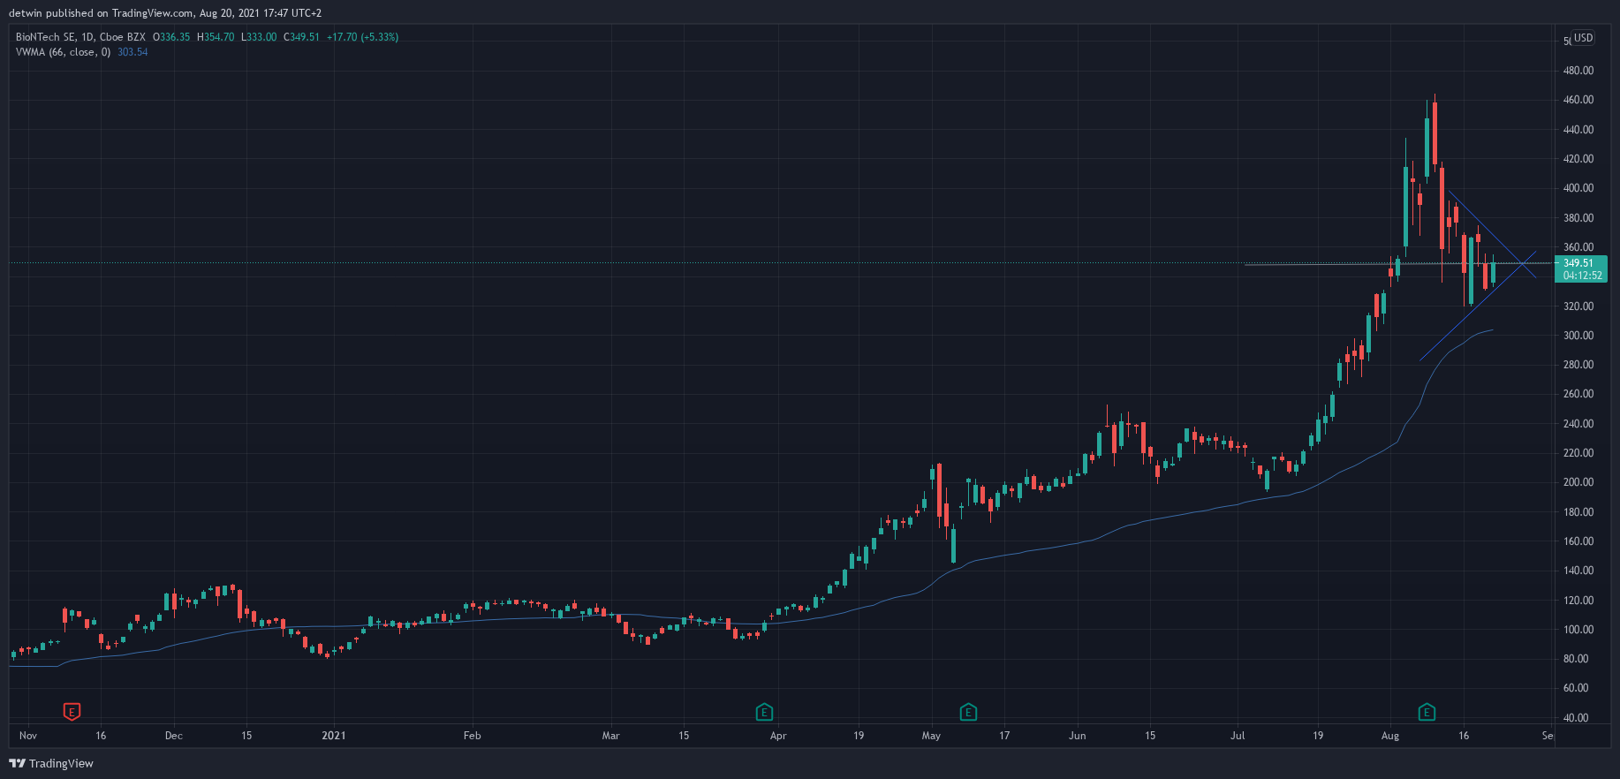Click the 60.00 price axis label
The height and width of the screenshot is (779, 1620).
coord(1576,688)
